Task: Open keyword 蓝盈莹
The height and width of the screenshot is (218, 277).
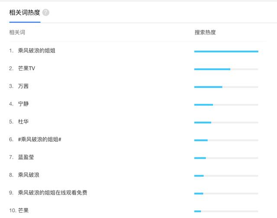Action: tap(26, 157)
